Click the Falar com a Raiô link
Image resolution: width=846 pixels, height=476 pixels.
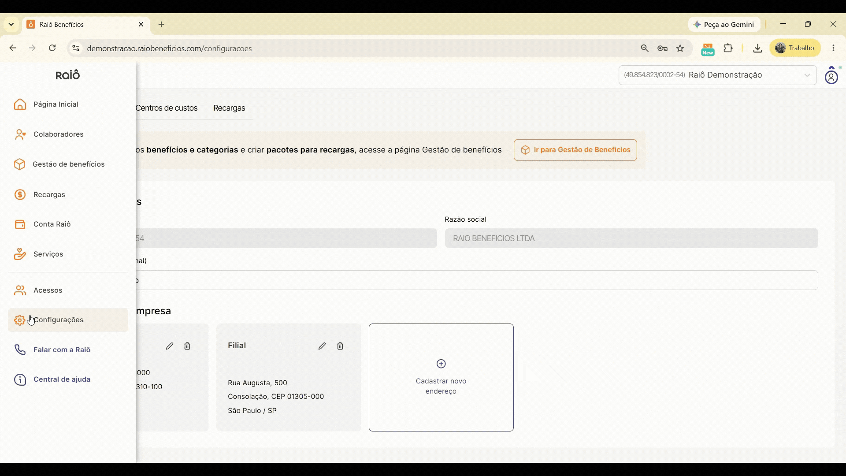62,350
